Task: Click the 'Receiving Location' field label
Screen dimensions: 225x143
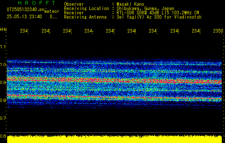Action: tap(87, 9)
